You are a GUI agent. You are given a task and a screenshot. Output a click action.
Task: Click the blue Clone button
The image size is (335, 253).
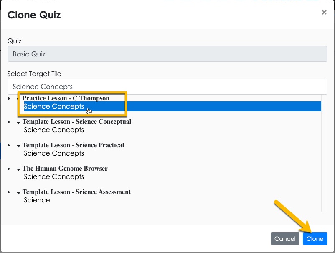(x=315, y=238)
